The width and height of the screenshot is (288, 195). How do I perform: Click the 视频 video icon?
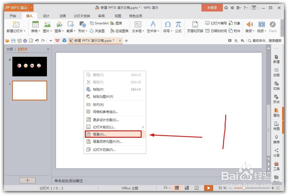262,24
